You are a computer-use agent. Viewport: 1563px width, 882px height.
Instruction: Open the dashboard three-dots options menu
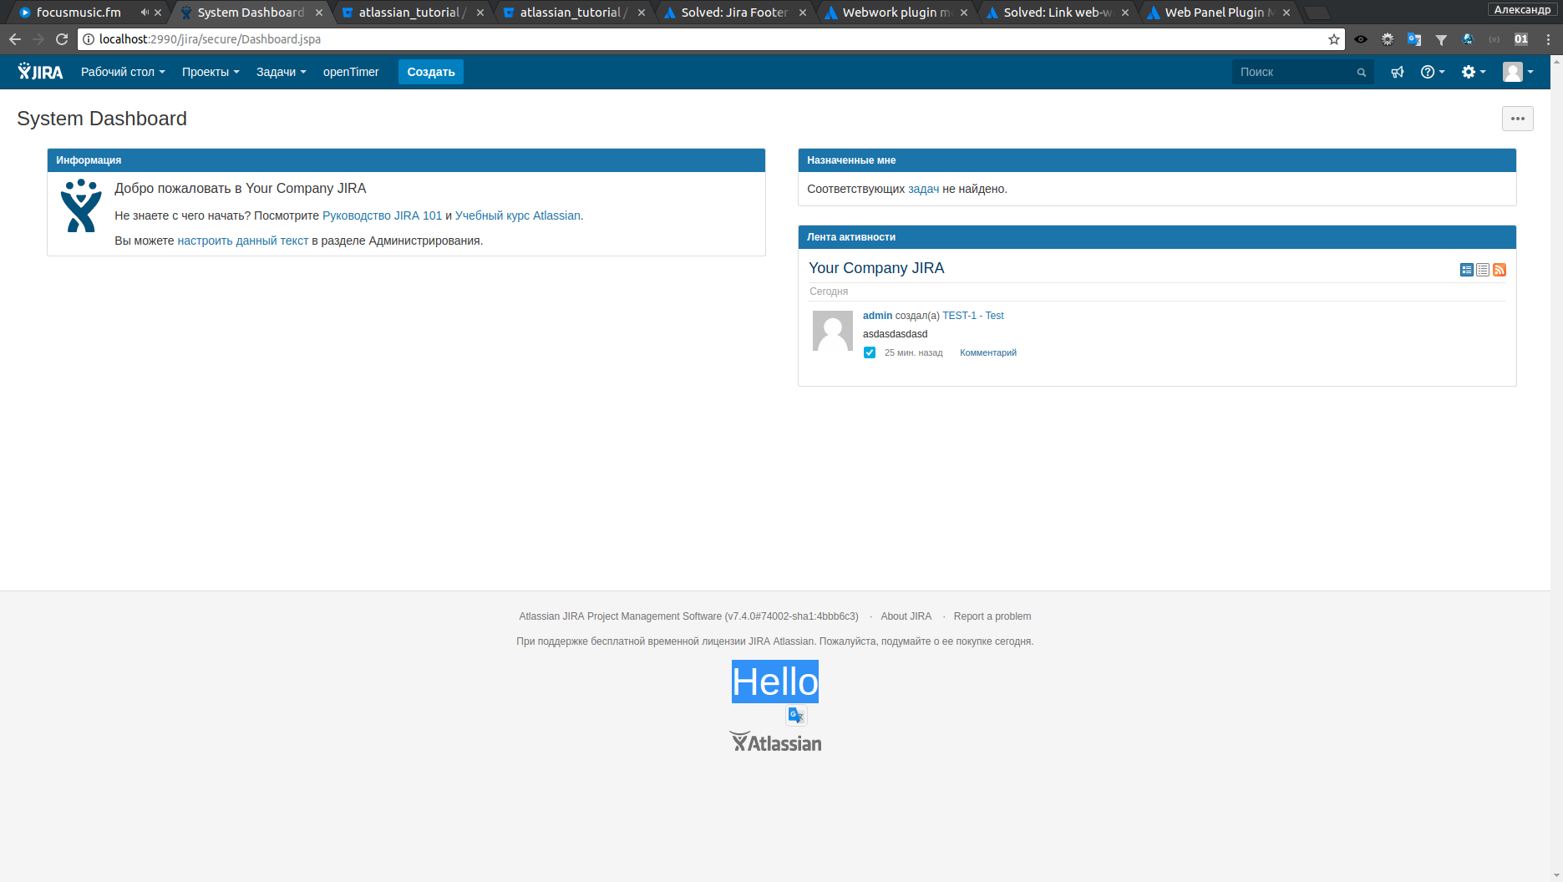click(x=1518, y=119)
